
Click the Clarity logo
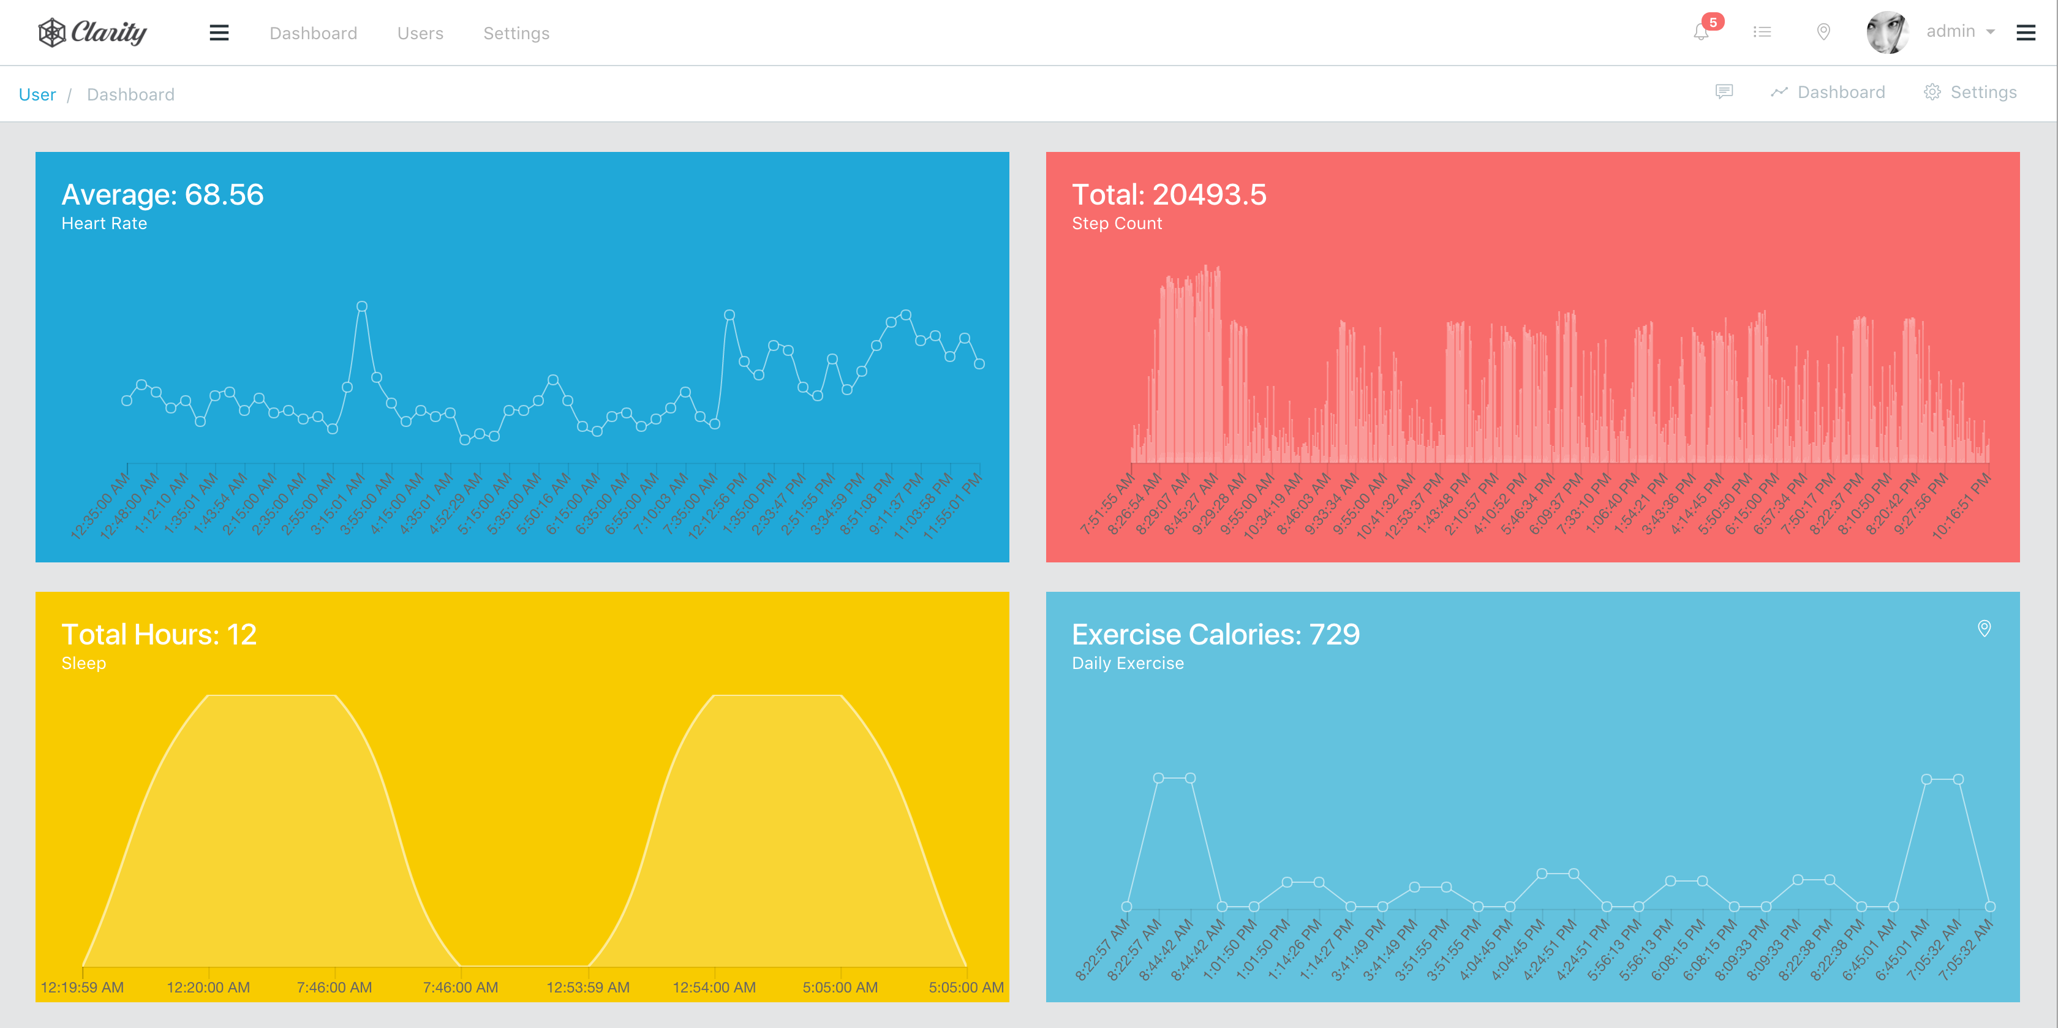92,32
